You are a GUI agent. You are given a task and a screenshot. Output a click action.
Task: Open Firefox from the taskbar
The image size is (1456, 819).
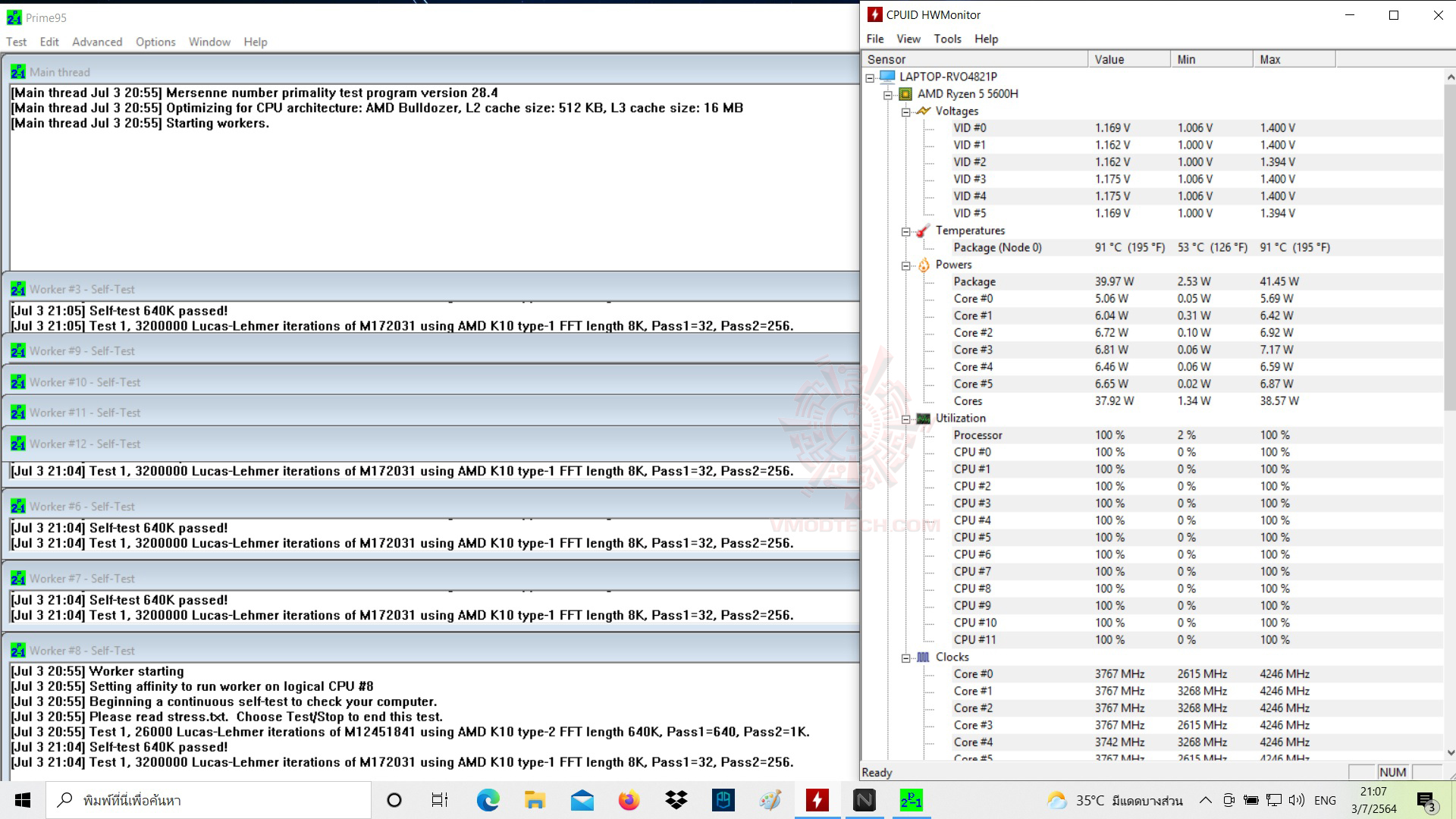[629, 800]
